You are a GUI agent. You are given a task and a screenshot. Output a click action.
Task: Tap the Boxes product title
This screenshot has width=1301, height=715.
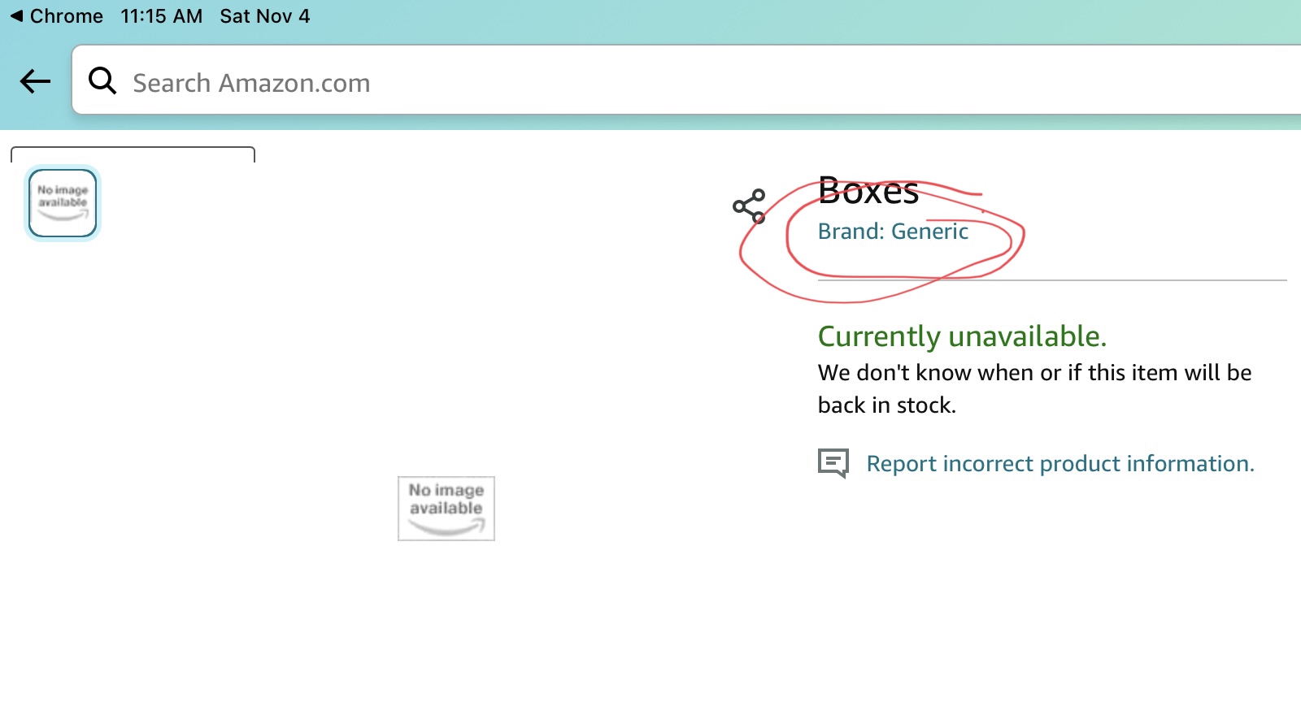[868, 192]
